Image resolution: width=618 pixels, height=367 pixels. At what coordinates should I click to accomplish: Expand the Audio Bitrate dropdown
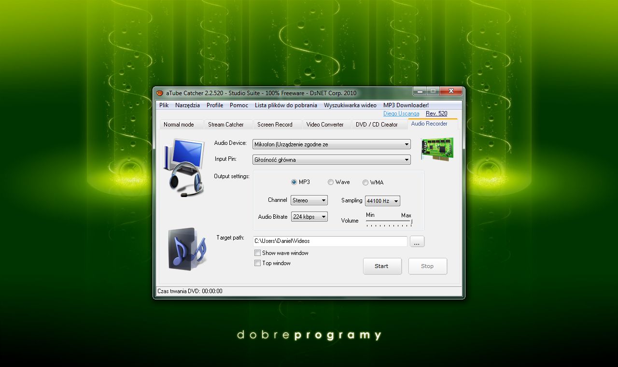click(309, 217)
